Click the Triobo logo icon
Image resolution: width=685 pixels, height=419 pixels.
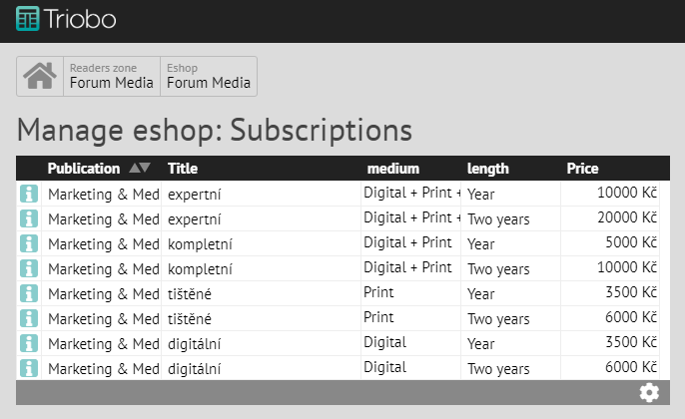(x=29, y=20)
